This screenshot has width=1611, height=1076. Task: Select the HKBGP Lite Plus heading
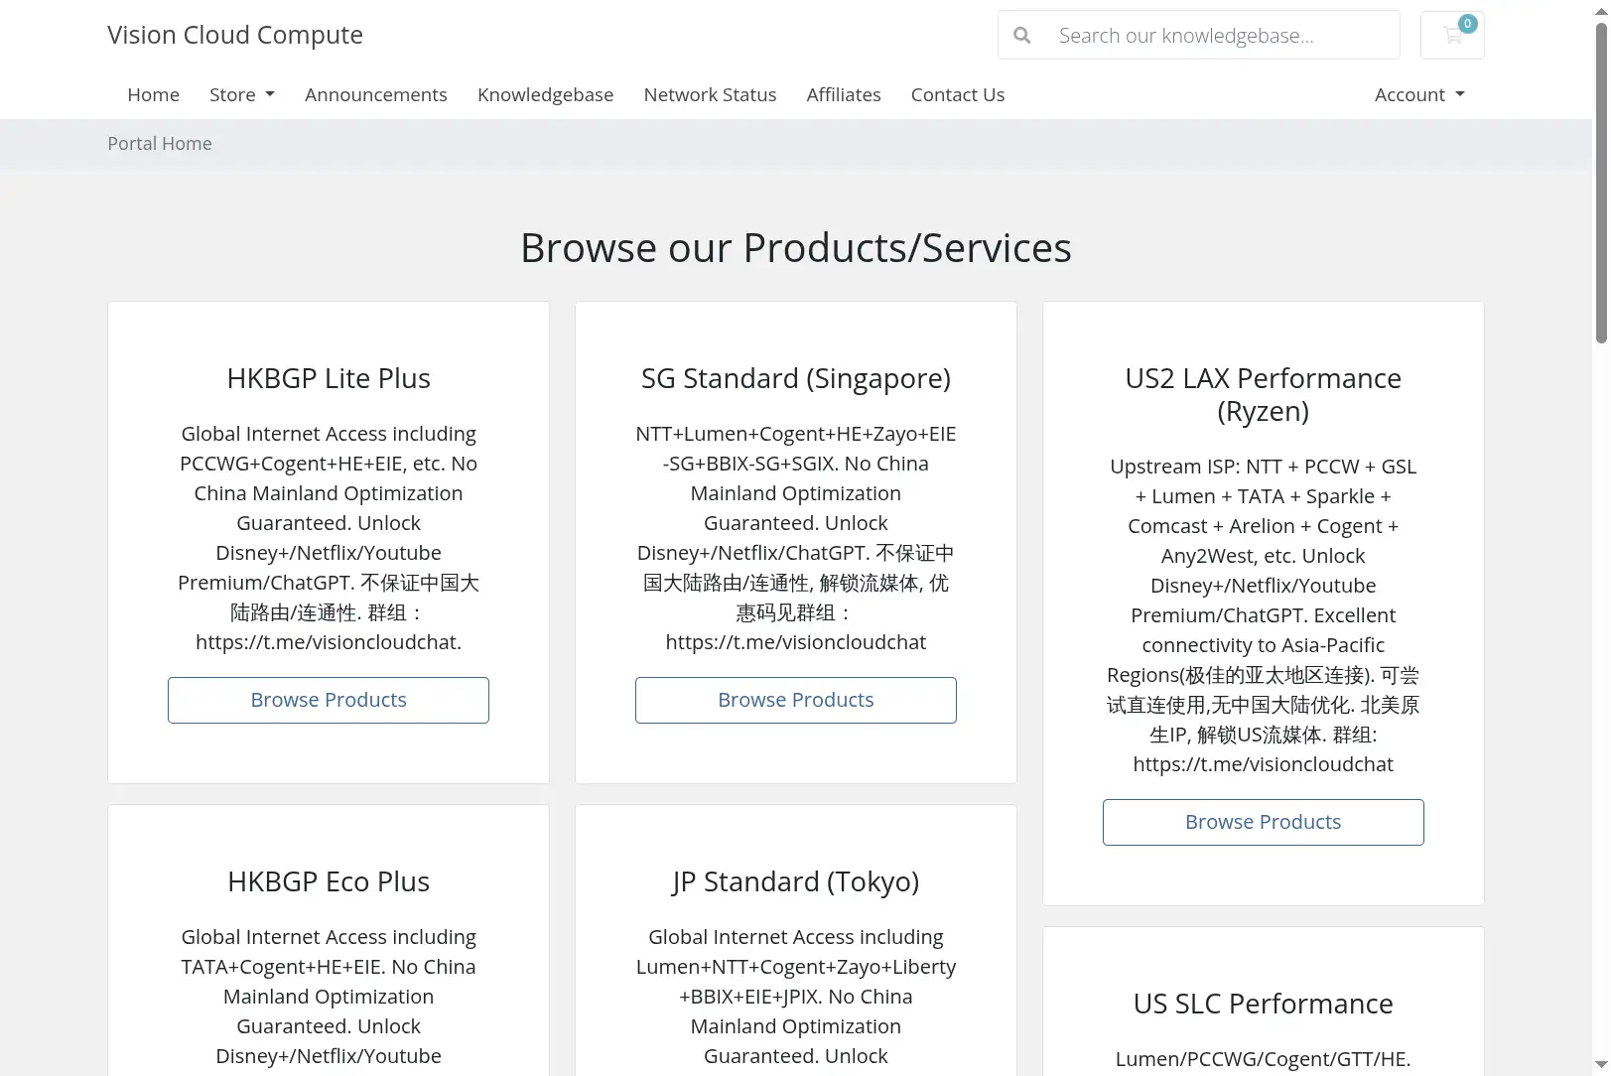[329, 378]
